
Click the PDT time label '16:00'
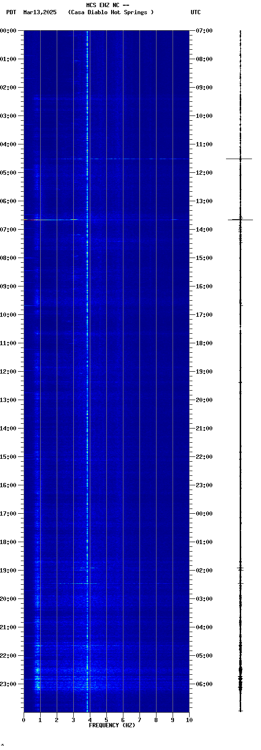[8, 485]
